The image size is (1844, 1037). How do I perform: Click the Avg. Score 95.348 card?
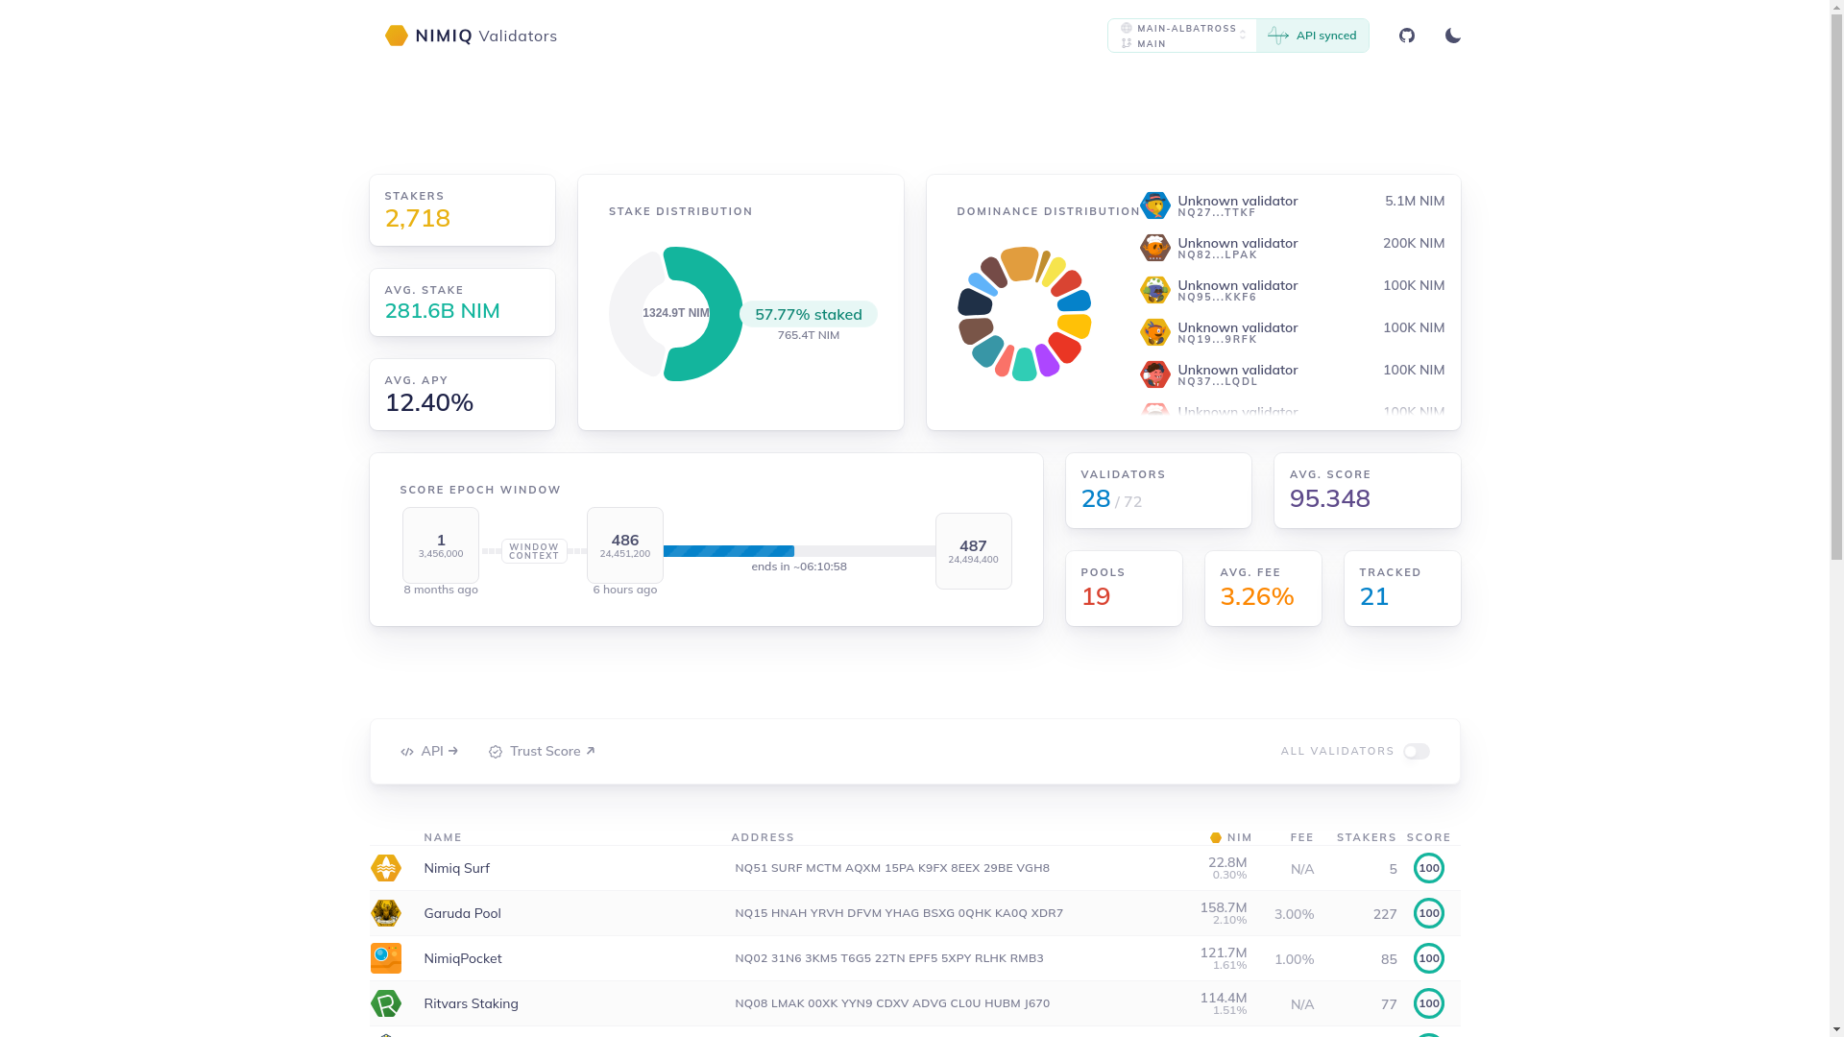pos(1368,491)
